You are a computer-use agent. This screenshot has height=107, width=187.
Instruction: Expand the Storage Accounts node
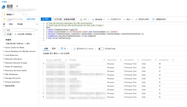(x=4, y=78)
